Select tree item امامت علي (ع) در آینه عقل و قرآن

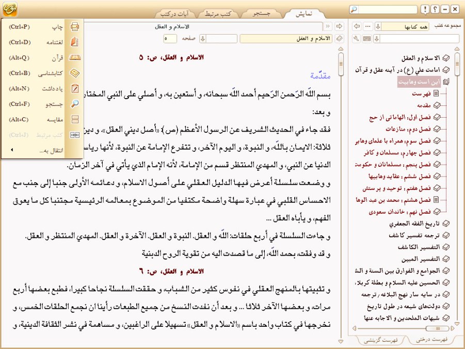pos(397,70)
